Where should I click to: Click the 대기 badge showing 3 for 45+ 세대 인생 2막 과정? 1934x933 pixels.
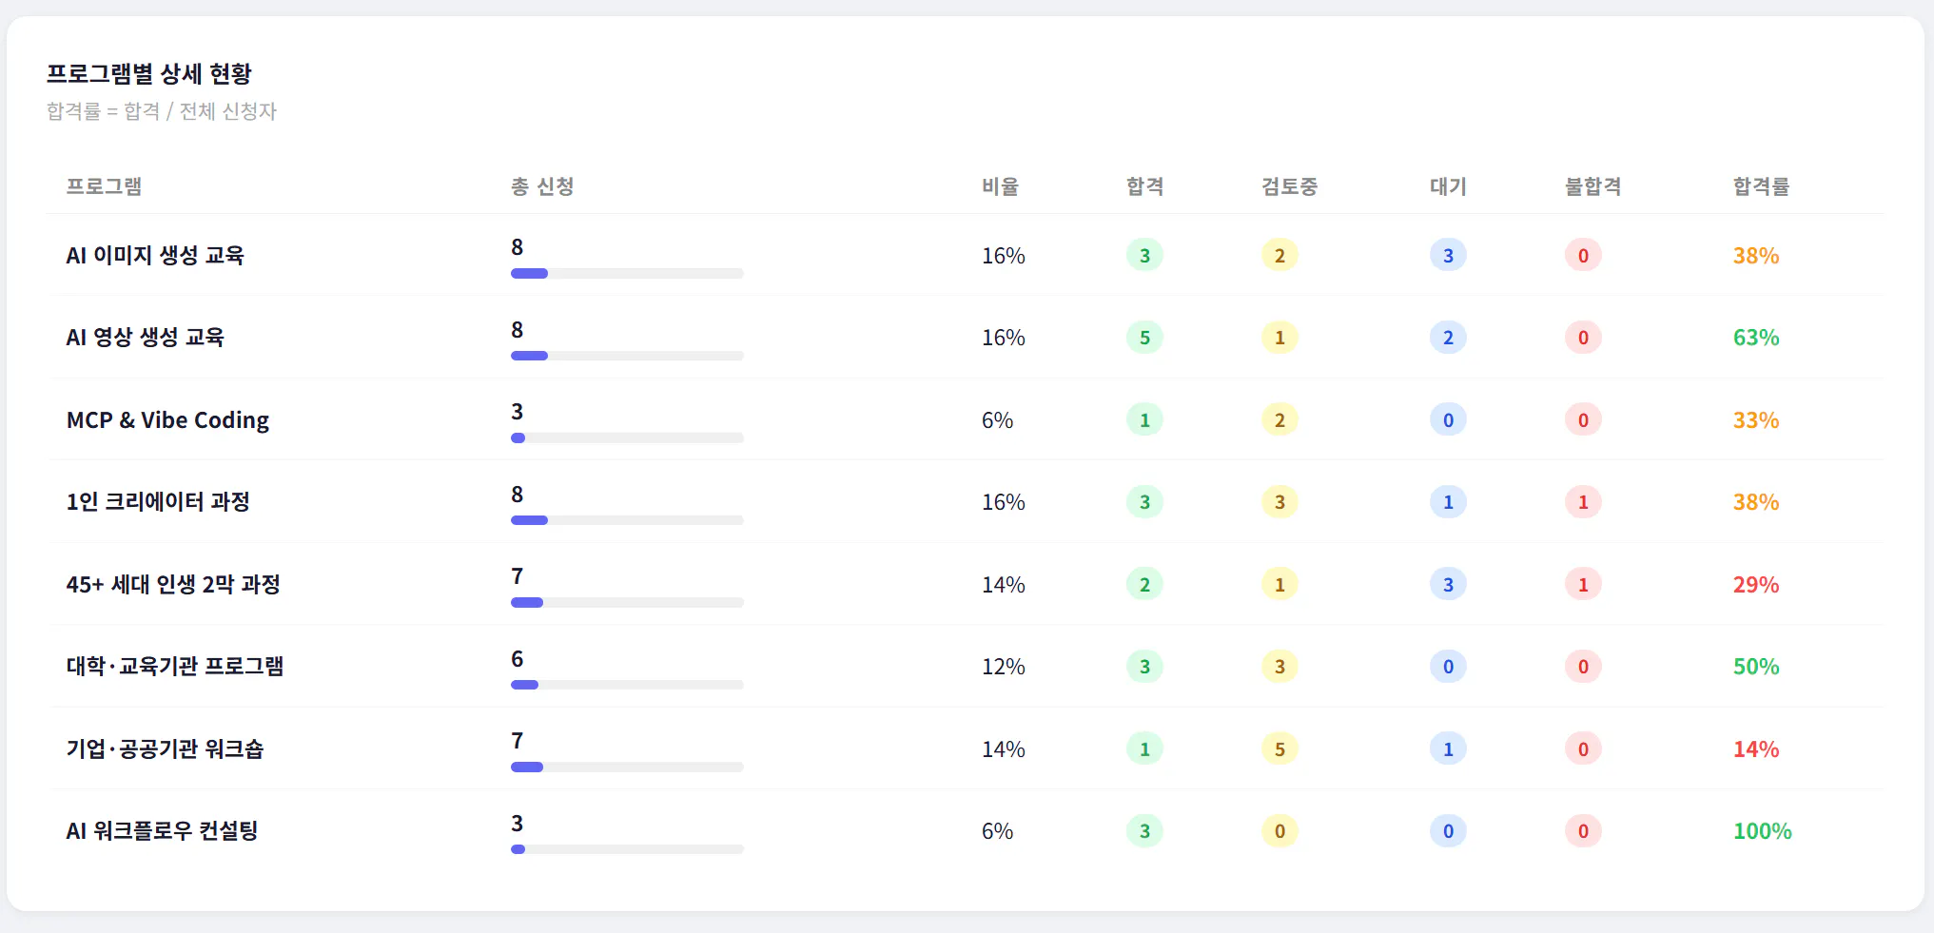[x=1448, y=584]
